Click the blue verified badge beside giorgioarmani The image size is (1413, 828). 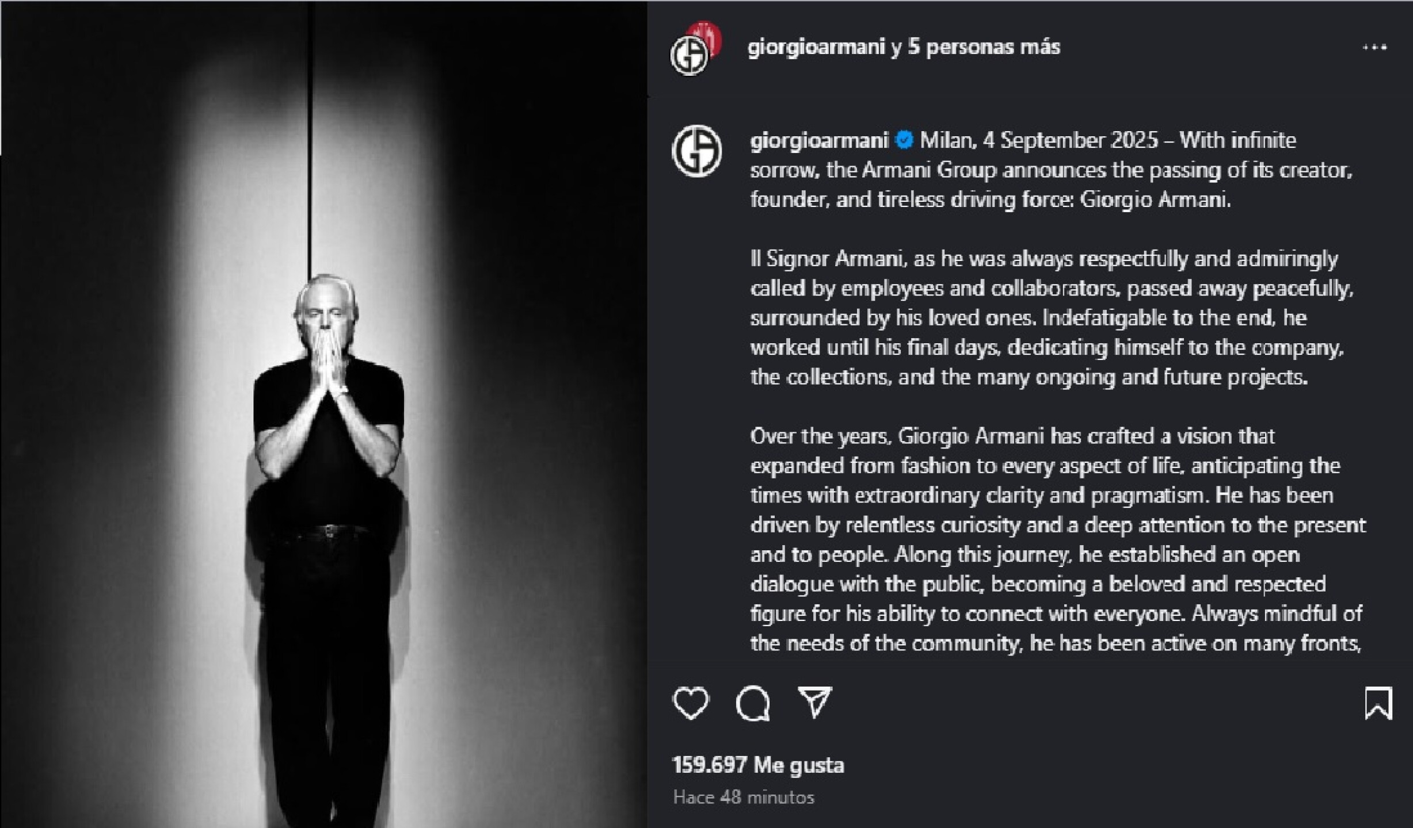[x=905, y=140]
